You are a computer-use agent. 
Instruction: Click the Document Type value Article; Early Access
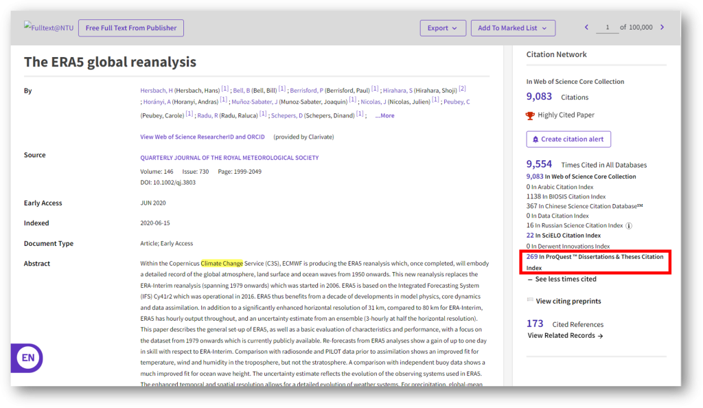[x=166, y=243]
